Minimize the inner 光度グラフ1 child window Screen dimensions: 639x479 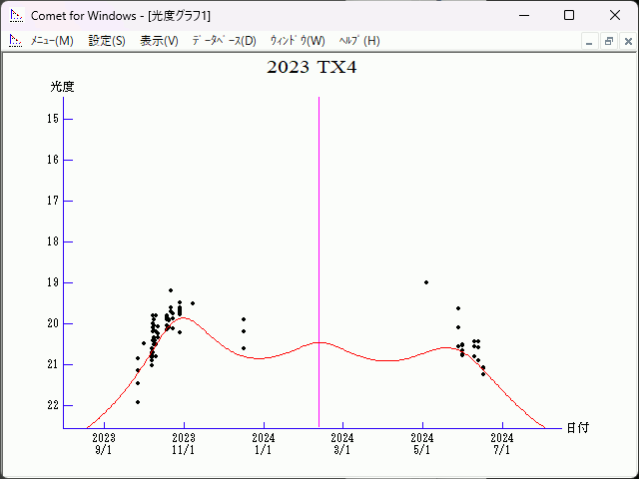[x=589, y=41]
